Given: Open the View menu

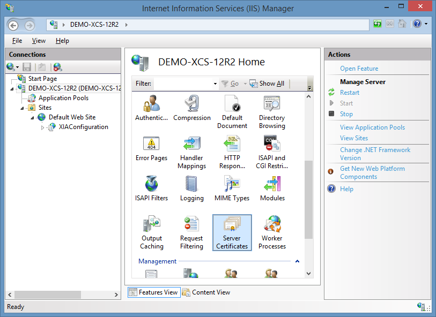Looking at the screenshot, I should coord(39,41).
